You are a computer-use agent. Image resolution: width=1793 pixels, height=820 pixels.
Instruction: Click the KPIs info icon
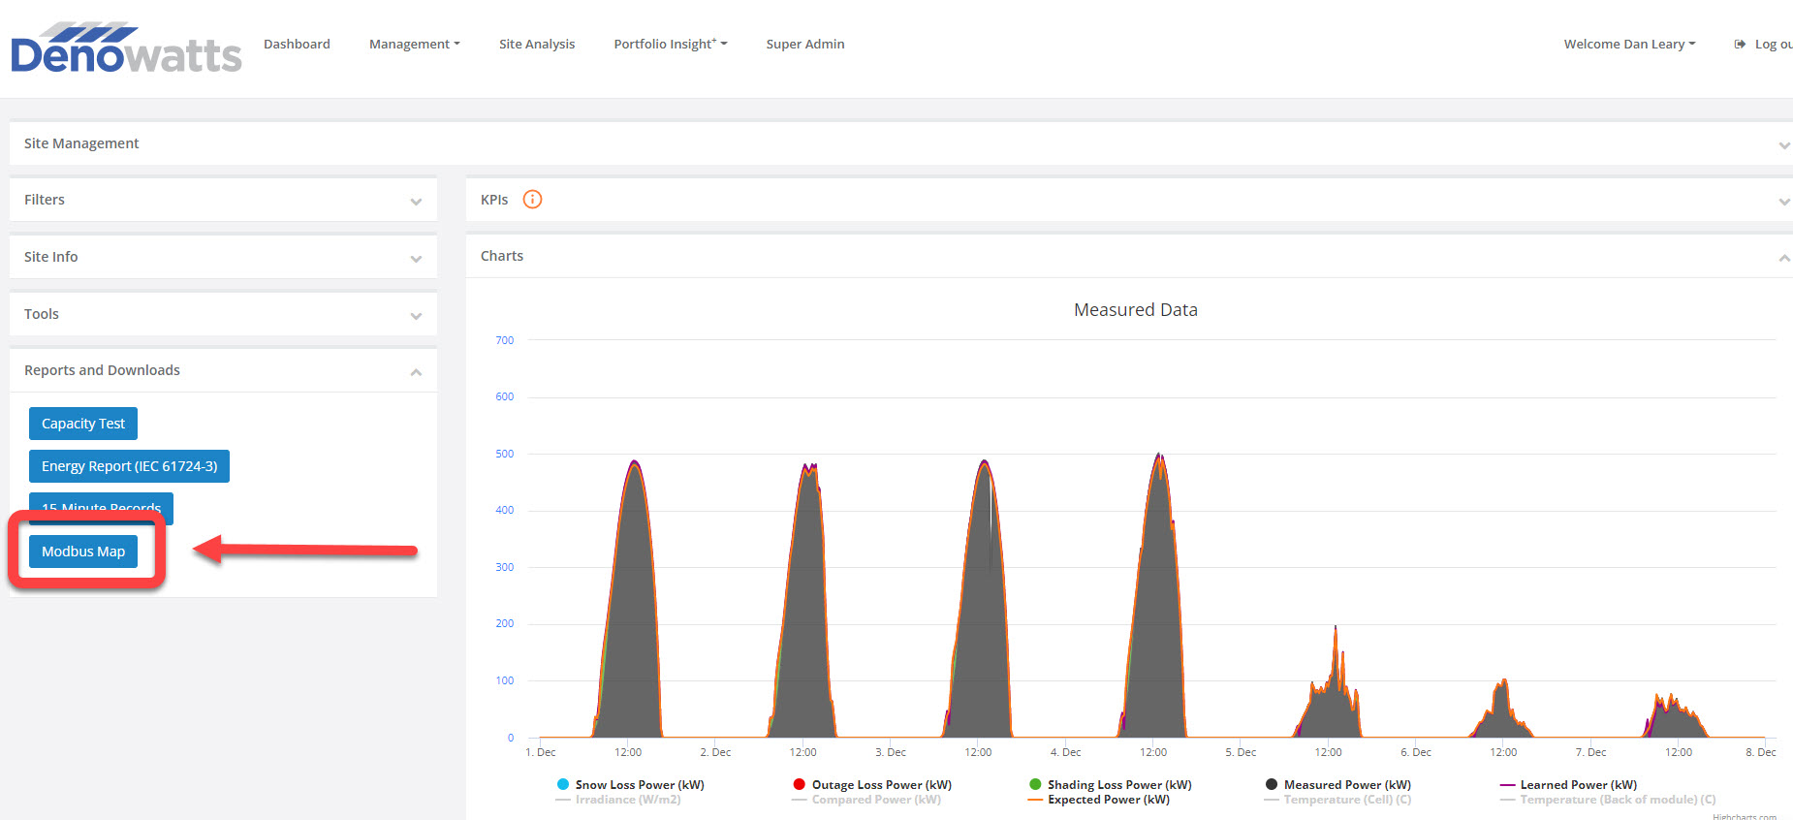coord(532,200)
